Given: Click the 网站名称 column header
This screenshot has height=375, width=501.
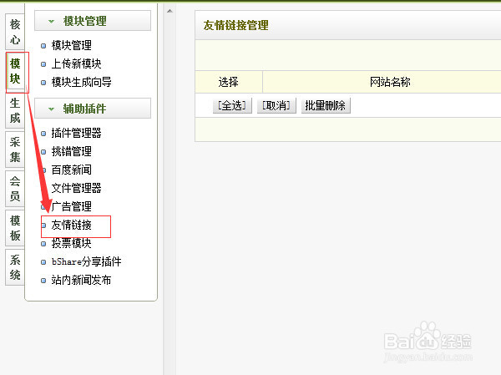Looking at the screenshot, I should point(390,82).
